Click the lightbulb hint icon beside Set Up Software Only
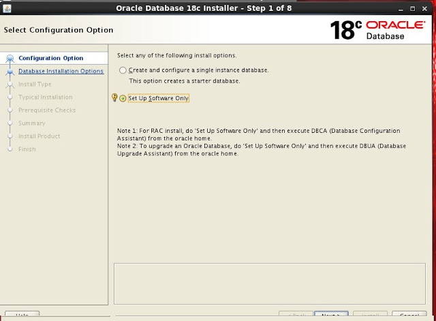 (114, 97)
